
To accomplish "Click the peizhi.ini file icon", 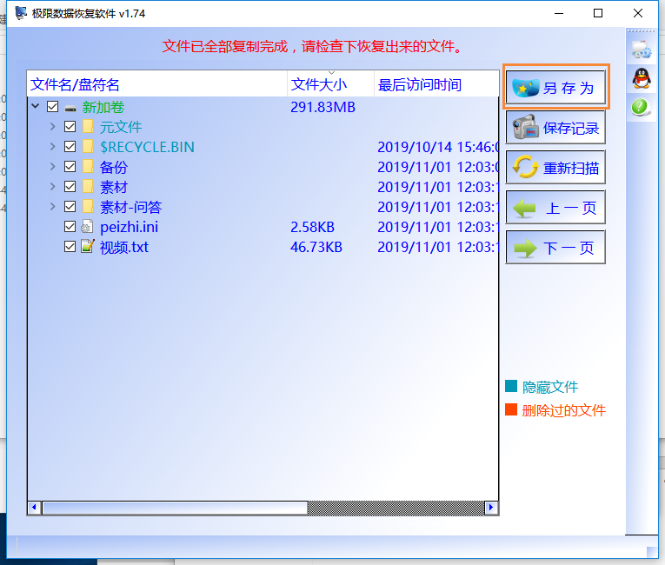I will (x=88, y=227).
